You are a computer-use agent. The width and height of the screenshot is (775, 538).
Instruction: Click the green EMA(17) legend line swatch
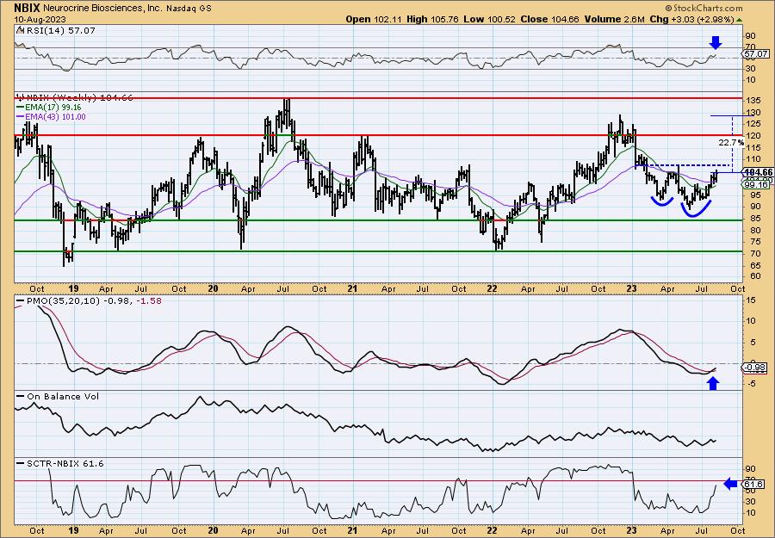point(22,108)
